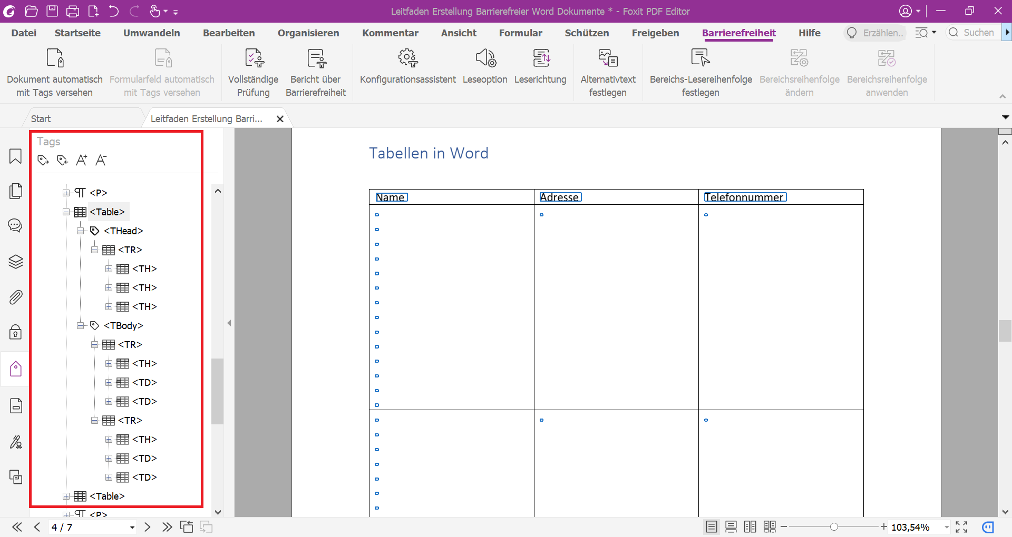Open the Layers panel in sidebar

(x=15, y=262)
